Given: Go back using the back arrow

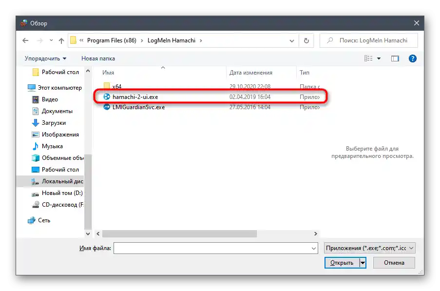Looking at the screenshot, I should click(25, 40).
